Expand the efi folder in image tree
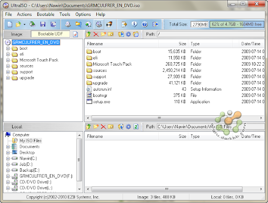The height and width of the screenshot is (203, 268). (x=8, y=54)
